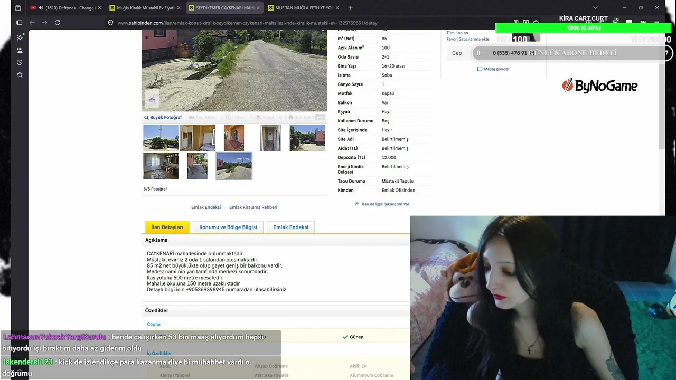Open the synced tabs sidebar icon
Screen dimensions: 676x380
point(20,50)
